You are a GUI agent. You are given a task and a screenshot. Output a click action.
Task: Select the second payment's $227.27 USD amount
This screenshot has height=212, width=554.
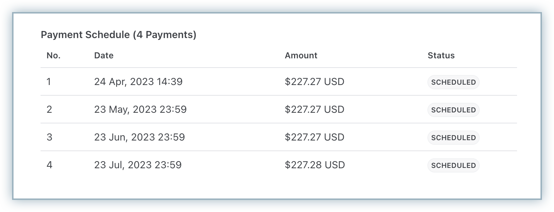click(x=314, y=110)
